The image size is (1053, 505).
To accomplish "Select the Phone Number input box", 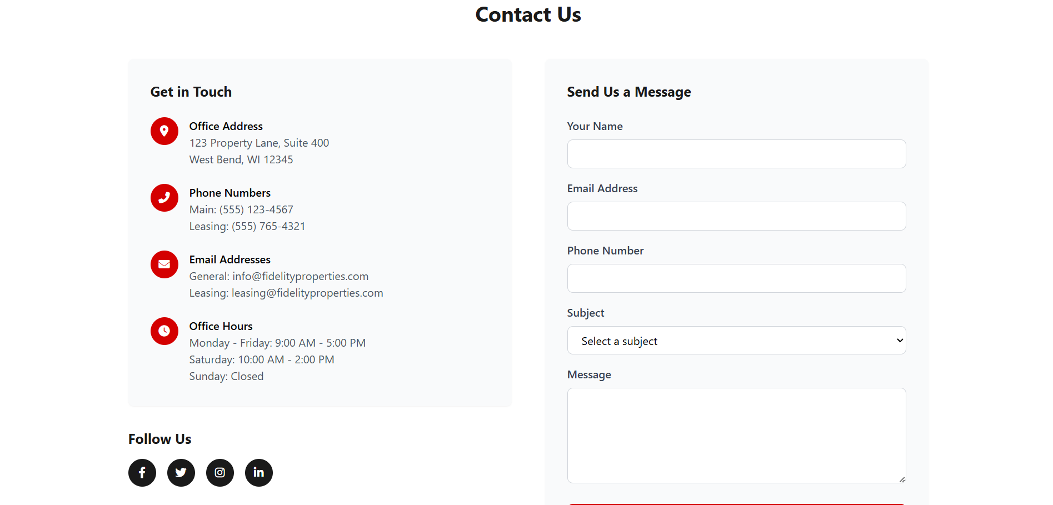I will click(x=736, y=278).
